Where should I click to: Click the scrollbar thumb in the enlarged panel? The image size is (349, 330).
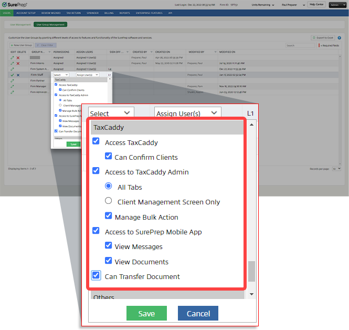251,271
